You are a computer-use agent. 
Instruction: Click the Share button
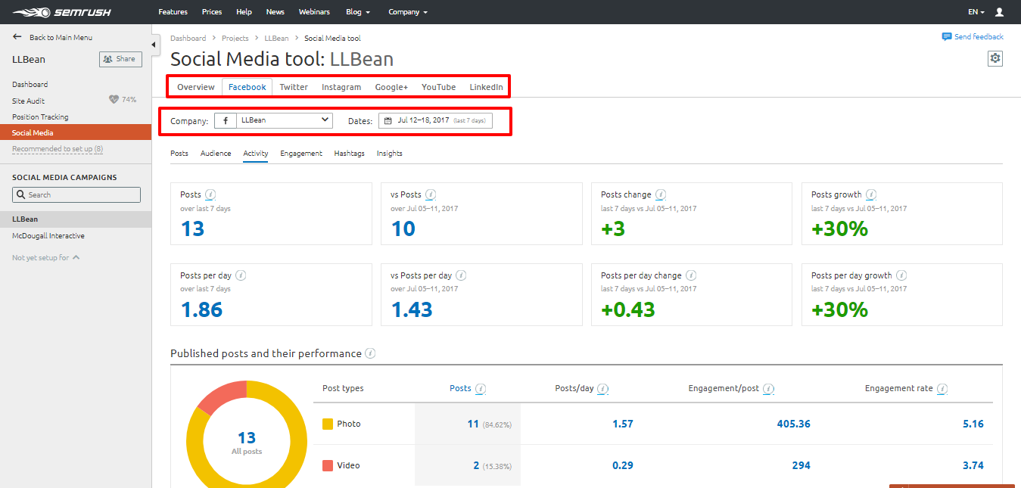coord(120,59)
